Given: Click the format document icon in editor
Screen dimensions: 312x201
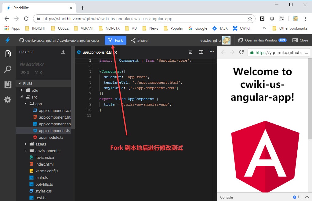Looking at the screenshot, I should [x=190, y=52].
